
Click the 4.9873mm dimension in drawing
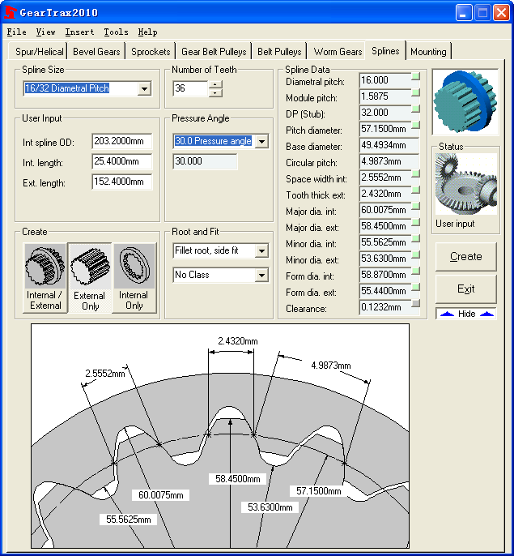[331, 366]
